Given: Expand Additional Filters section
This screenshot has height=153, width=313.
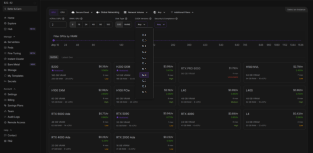Looking at the screenshot, I should click(x=182, y=12).
